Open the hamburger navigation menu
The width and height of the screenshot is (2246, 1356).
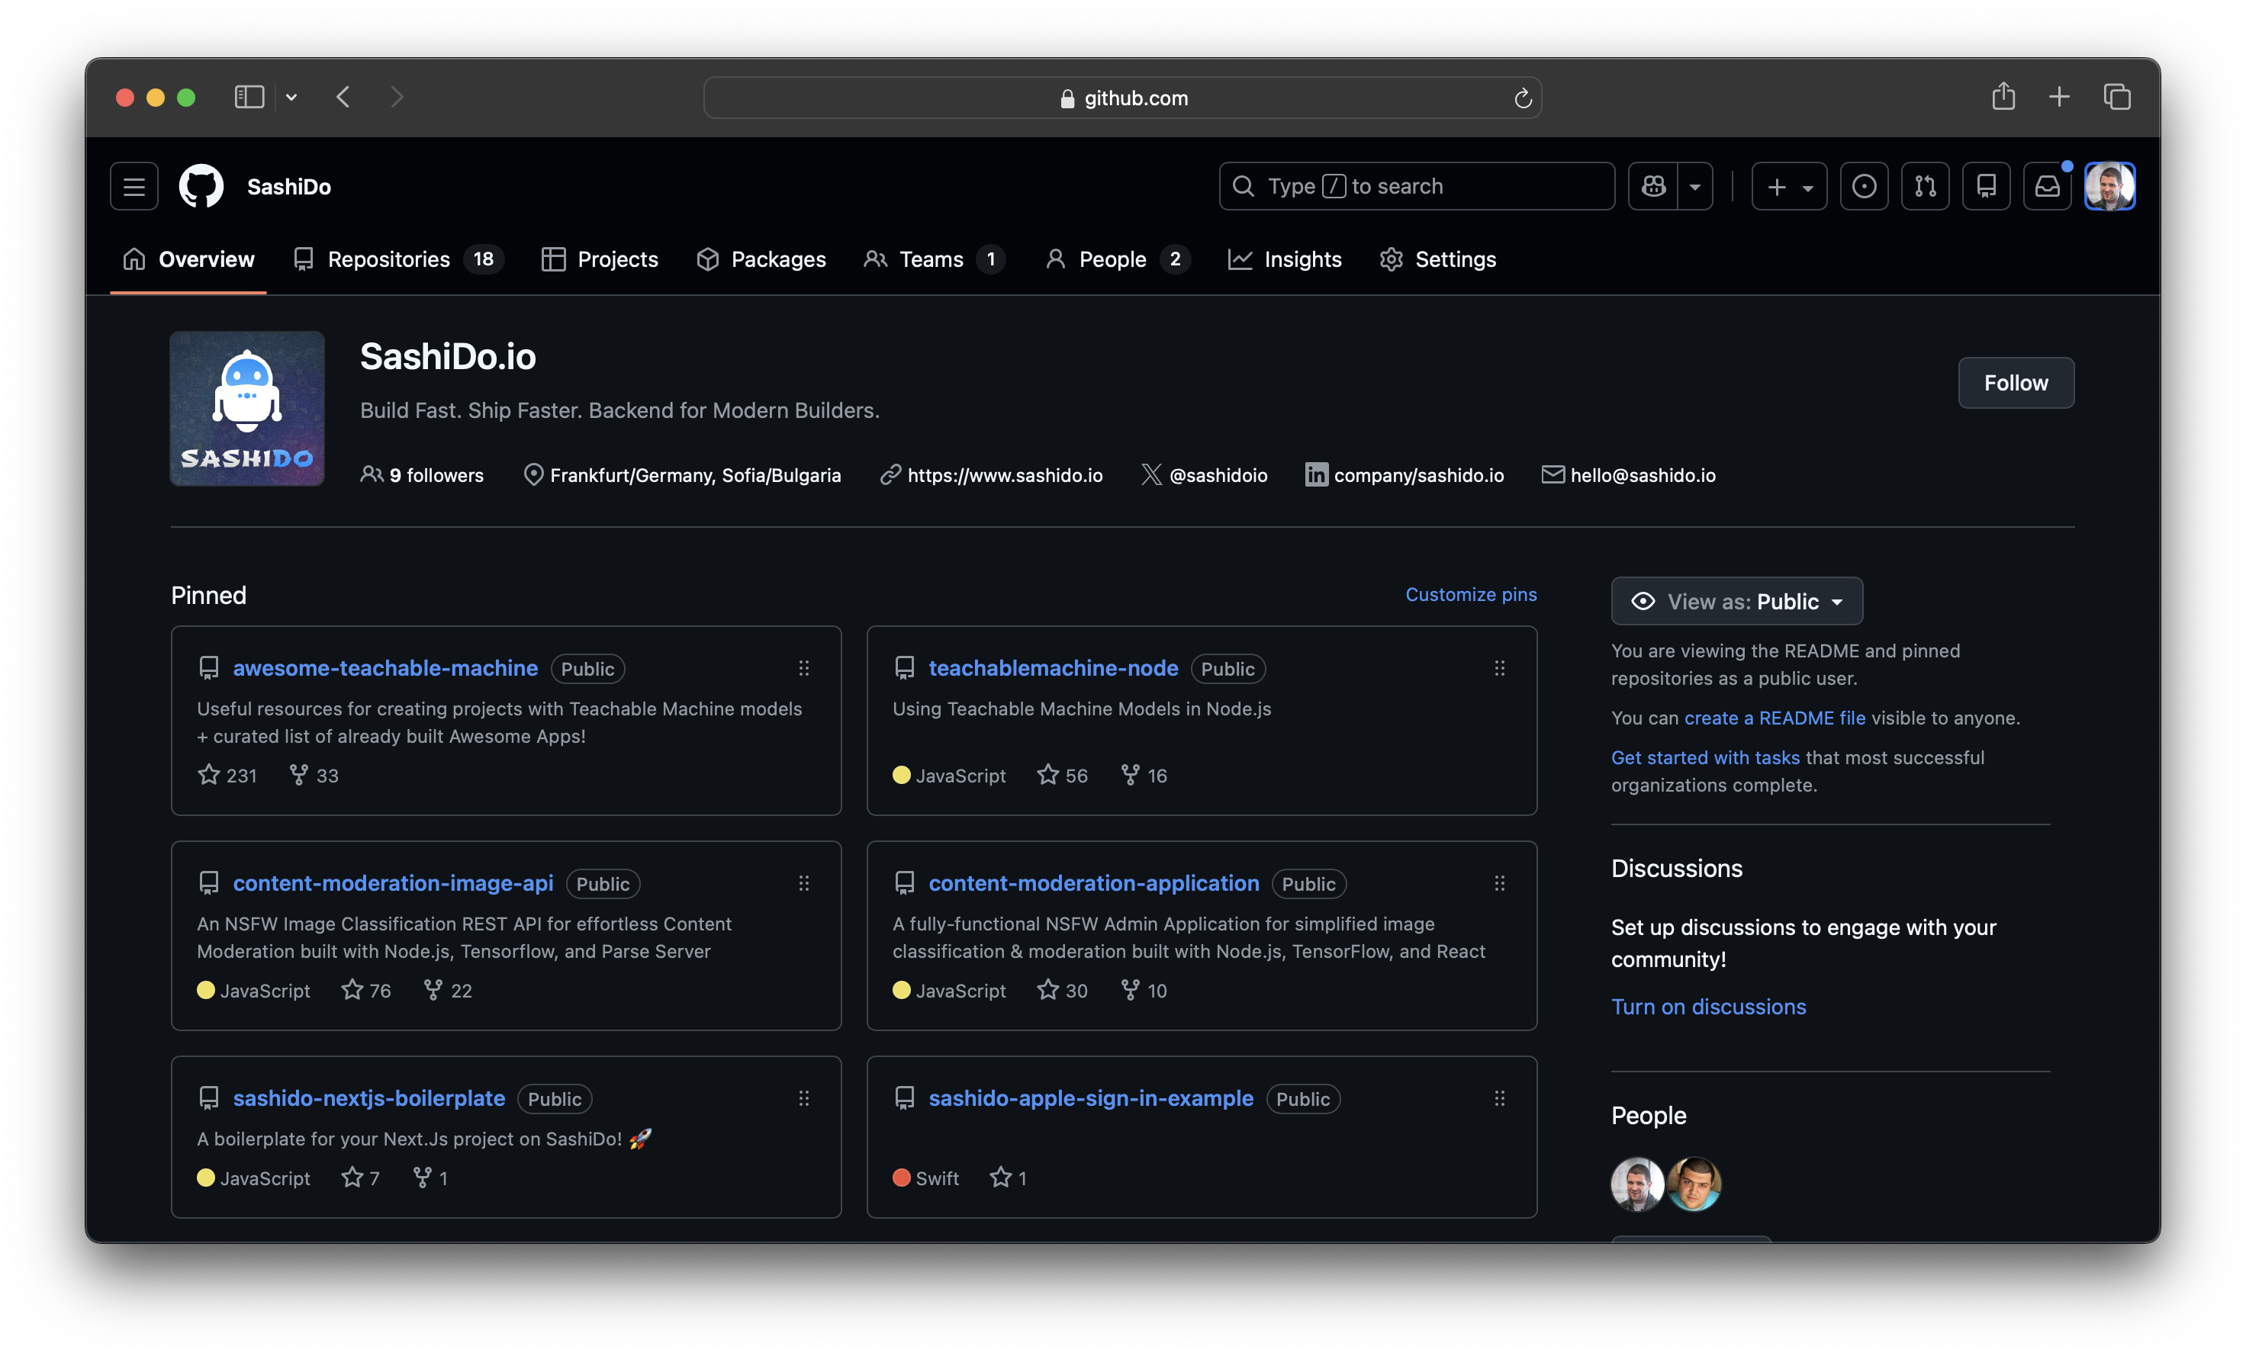click(x=133, y=186)
